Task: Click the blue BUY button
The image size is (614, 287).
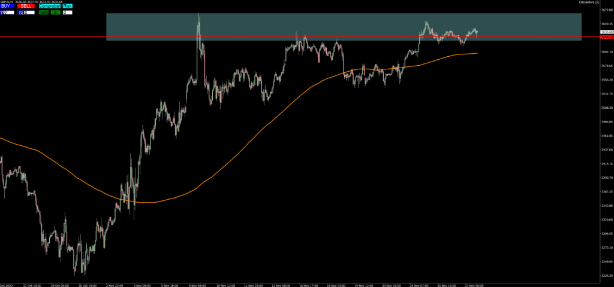Action: click(7, 6)
